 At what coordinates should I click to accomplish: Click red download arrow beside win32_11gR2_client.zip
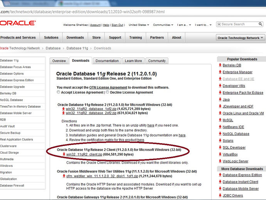point(64,154)
